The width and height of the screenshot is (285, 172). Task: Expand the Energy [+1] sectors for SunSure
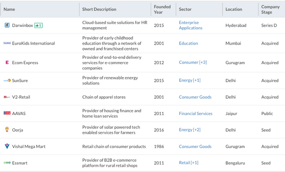190,80
